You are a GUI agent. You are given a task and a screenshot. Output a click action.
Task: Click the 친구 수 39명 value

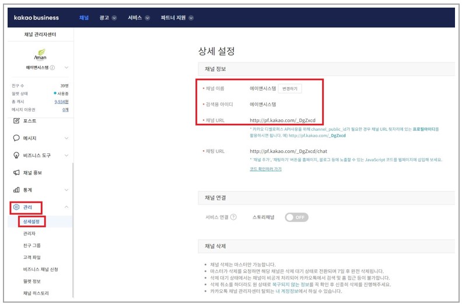(64, 86)
